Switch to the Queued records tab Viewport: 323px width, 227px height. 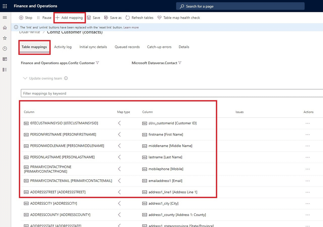[x=127, y=47]
